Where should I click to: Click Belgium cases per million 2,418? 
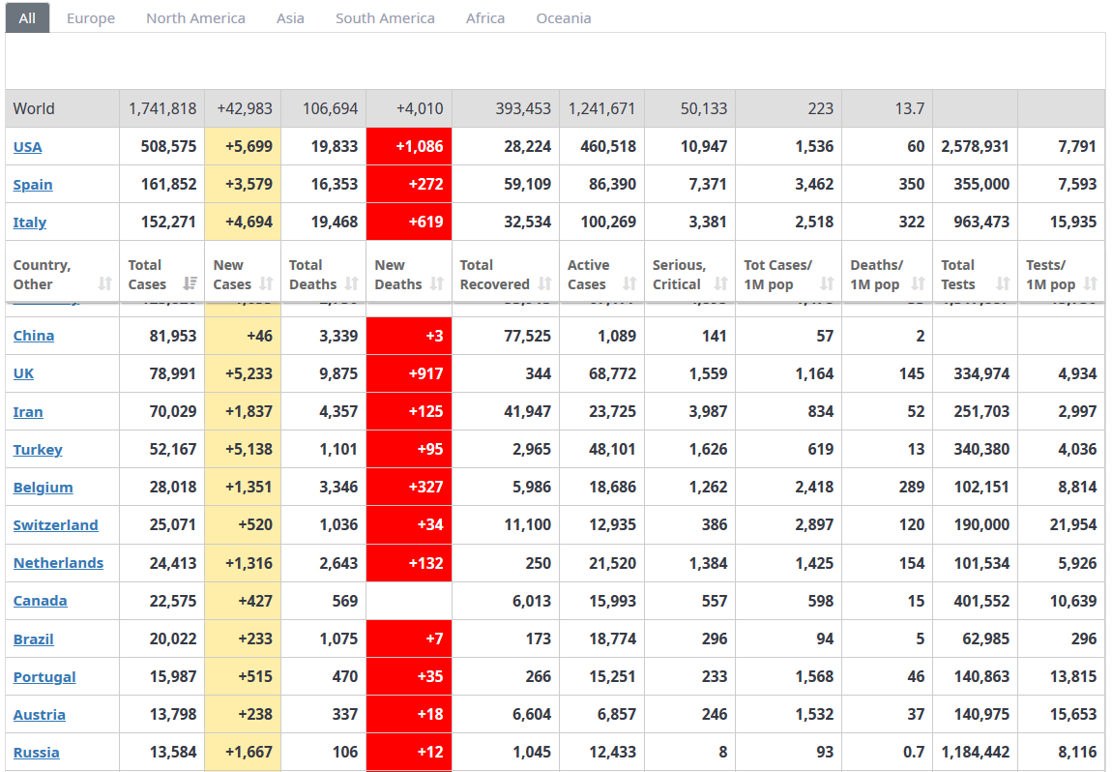814,487
